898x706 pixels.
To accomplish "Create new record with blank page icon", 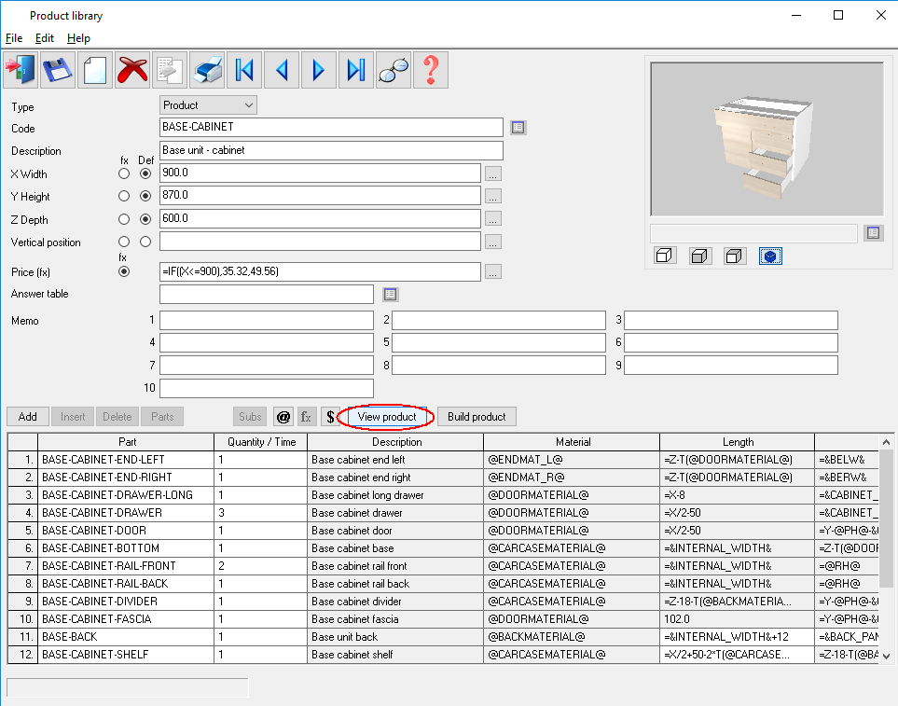I will coord(95,70).
